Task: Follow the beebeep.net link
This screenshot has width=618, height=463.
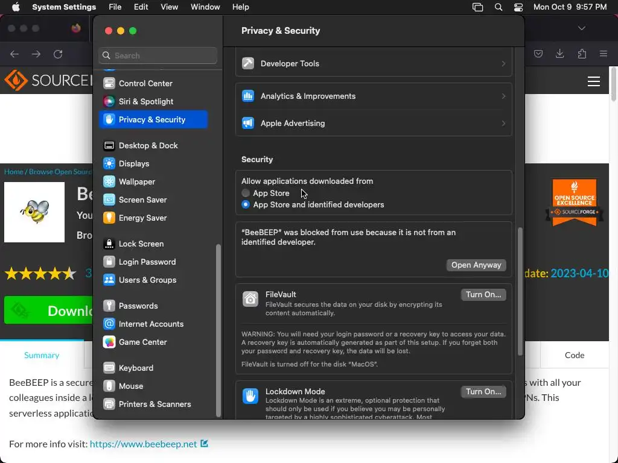Action: click(x=144, y=444)
